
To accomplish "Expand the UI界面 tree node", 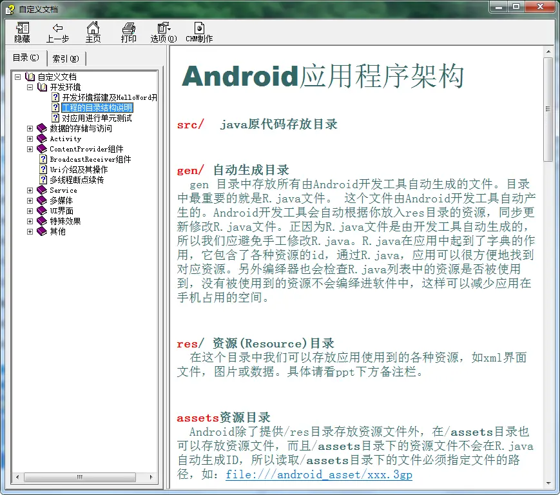I will click(x=30, y=211).
